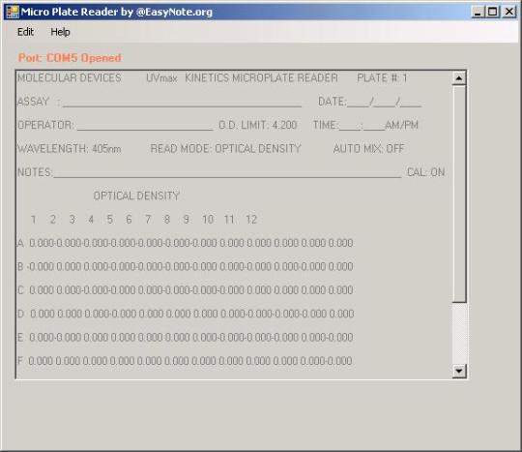The height and width of the screenshot is (452, 522).
Task: Click the MOLECULAR DEVICES header text
Action: (x=70, y=78)
